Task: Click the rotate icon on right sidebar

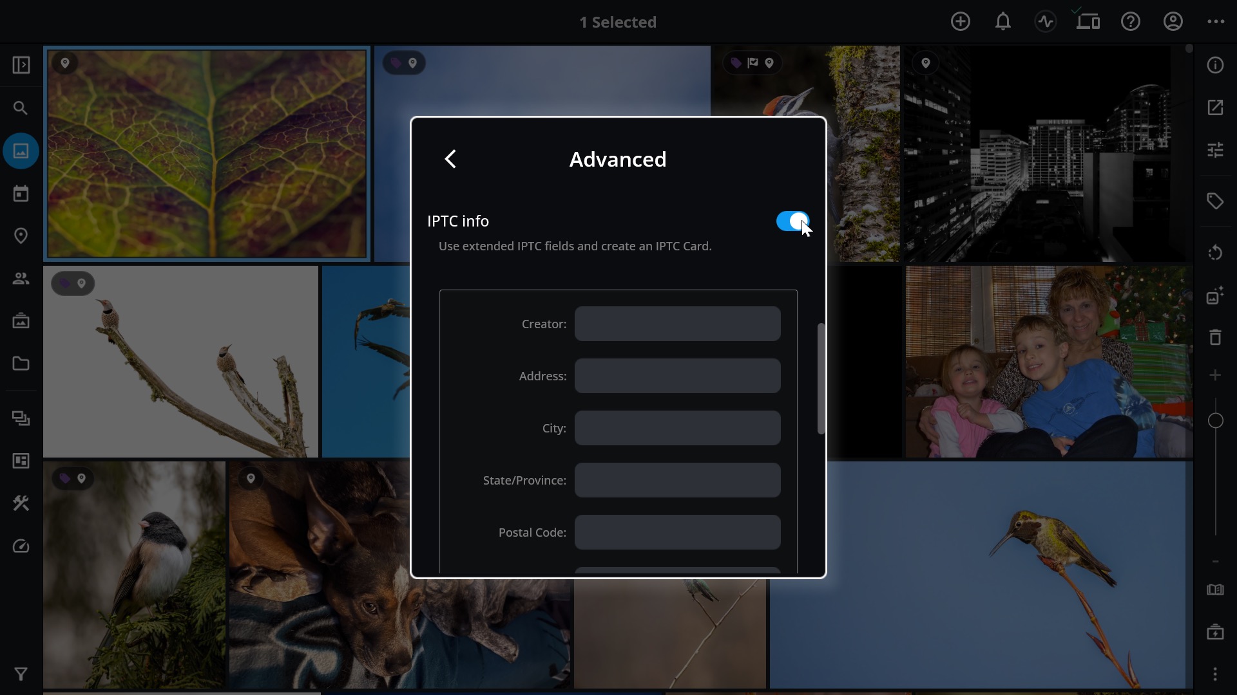Action: (1215, 253)
